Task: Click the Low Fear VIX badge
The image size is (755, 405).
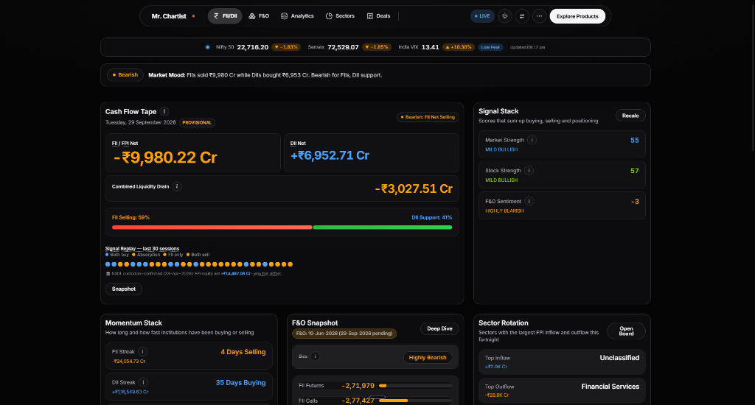Action: tap(490, 47)
